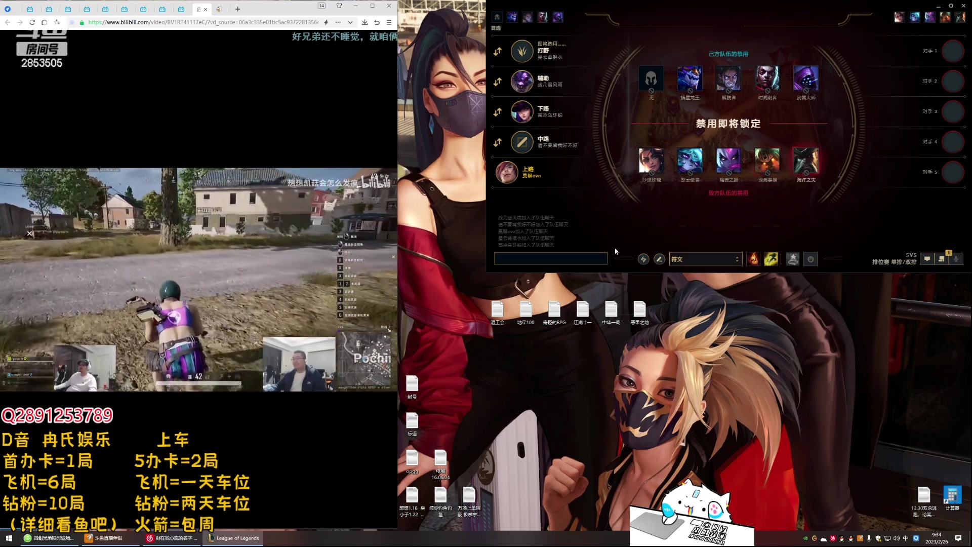
Task: Open the taskbar volume control
Action: (896, 538)
